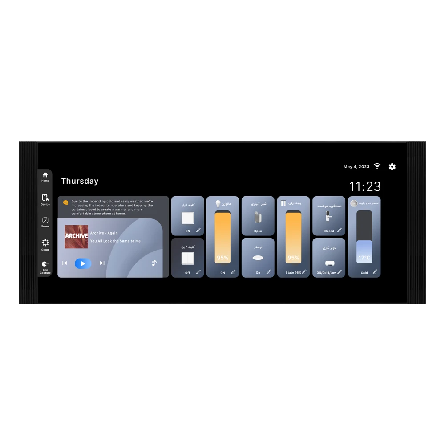Image resolution: width=445 pixels, height=445 pixels.
Task: Click the edit pencil on the smart handle card
Action: click(x=339, y=231)
